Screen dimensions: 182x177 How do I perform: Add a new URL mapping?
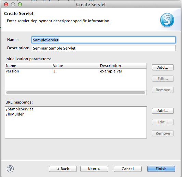click(x=163, y=111)
